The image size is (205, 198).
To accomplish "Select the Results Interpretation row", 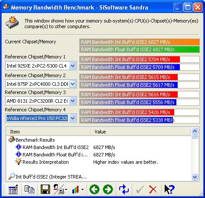I will coord(99,162).
